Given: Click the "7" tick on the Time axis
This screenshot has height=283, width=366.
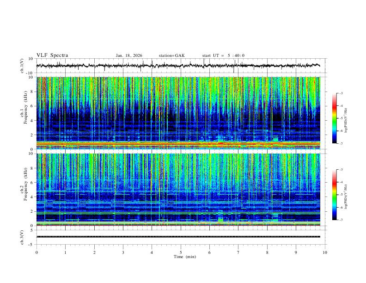Looking at the screenshot, I should [x=238, y=252].
